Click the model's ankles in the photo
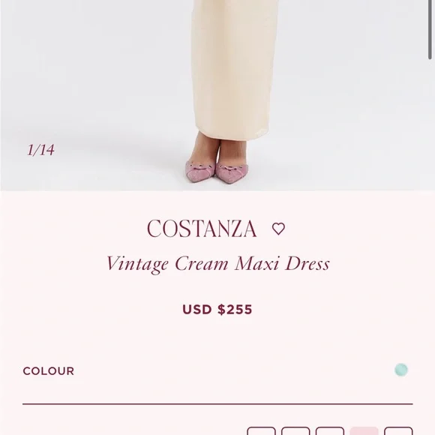The height and width of the screenshot is (435, 435). pos(219,150)
